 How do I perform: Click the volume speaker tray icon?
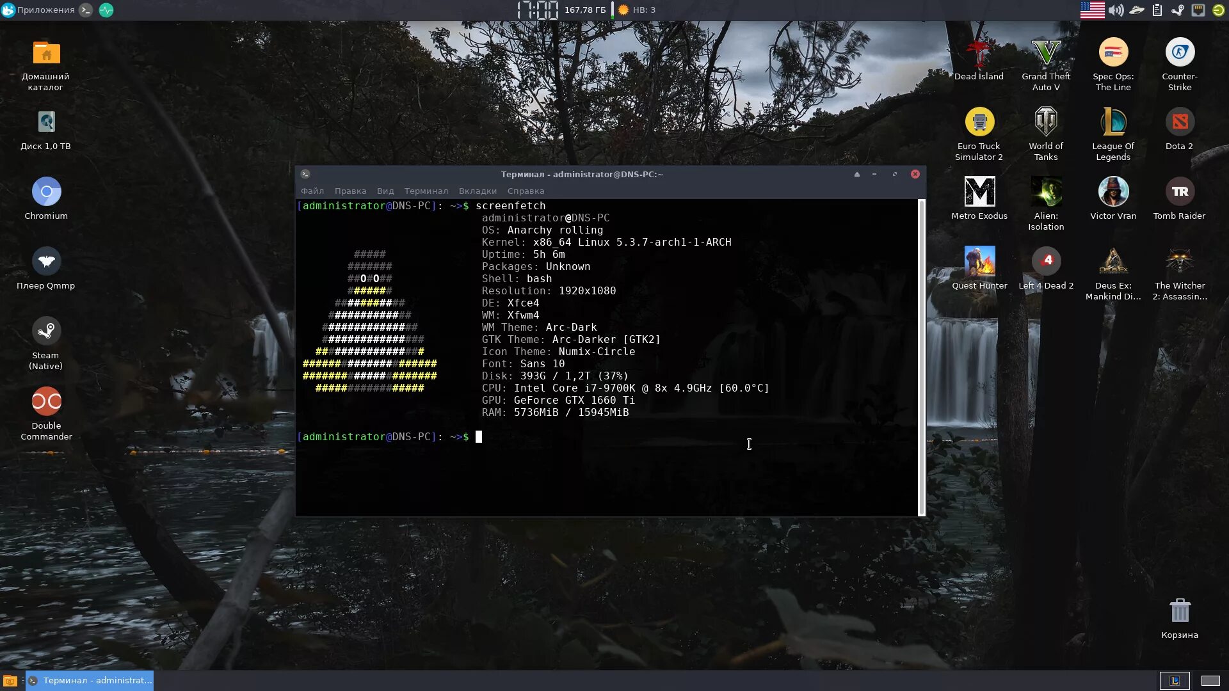click(x=1116, y=10)
